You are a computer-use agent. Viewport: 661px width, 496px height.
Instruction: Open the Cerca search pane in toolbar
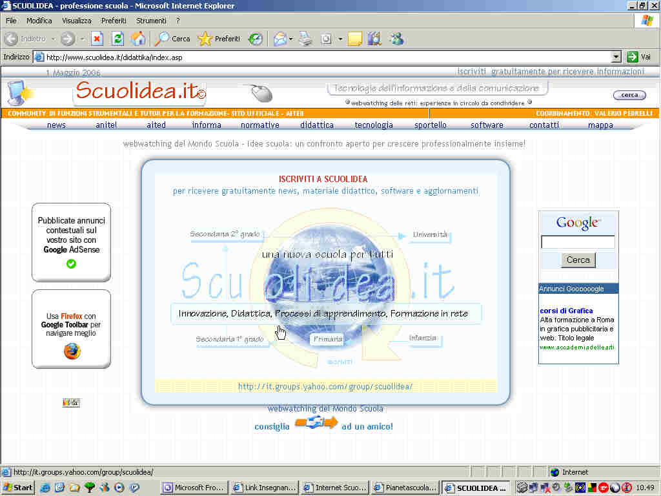173,39
